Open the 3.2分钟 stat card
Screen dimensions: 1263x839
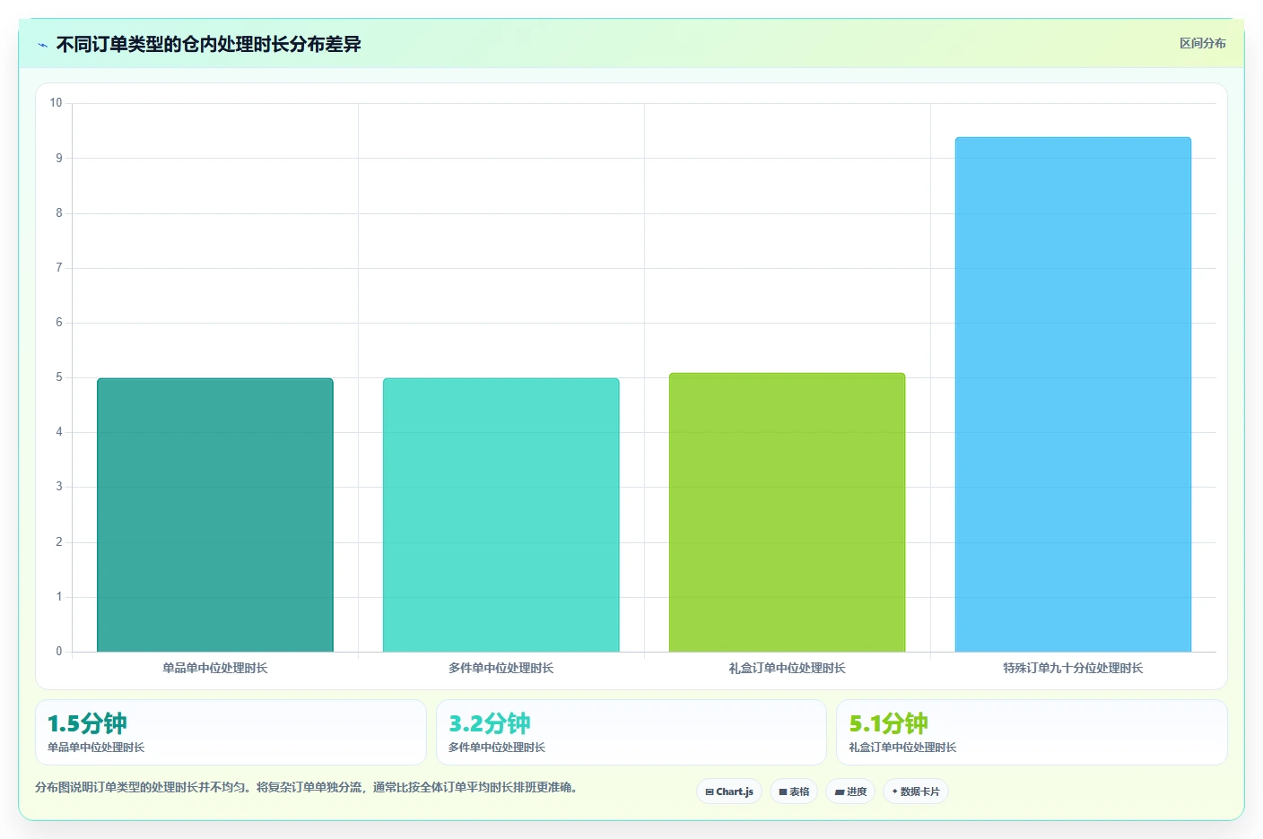coord(631,732)
